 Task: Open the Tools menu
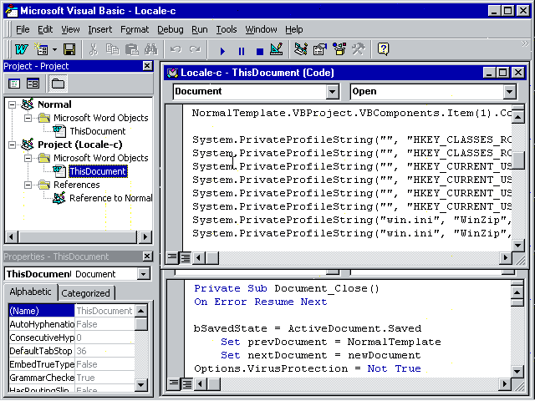(x=227, y=30)
